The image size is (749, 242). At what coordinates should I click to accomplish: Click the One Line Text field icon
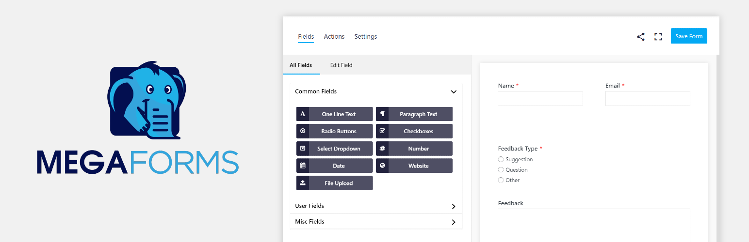(x=303, y=114)
